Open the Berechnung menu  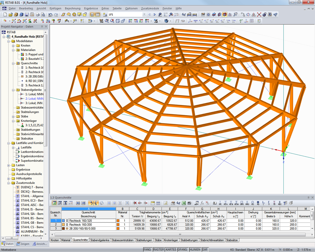point(73,8)
